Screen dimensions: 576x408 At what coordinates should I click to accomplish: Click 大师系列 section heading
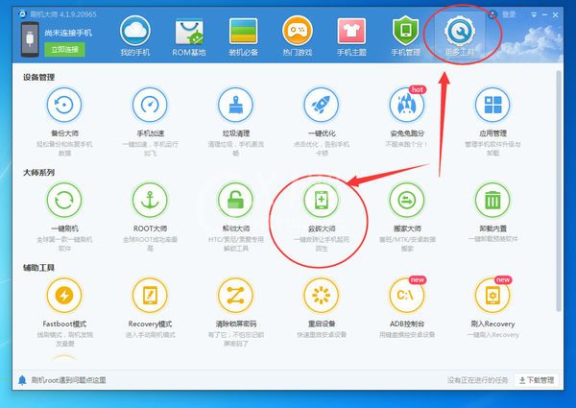click(39, 173)
